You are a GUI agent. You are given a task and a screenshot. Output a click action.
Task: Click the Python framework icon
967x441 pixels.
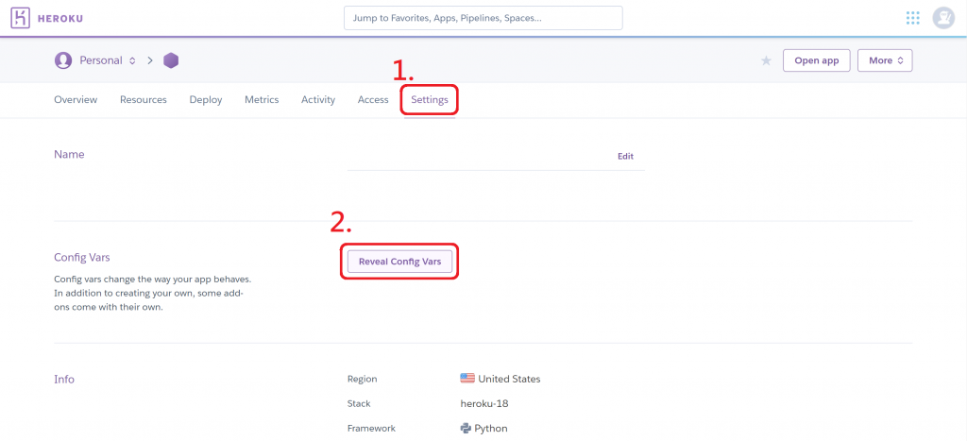(x=466, y=428)
